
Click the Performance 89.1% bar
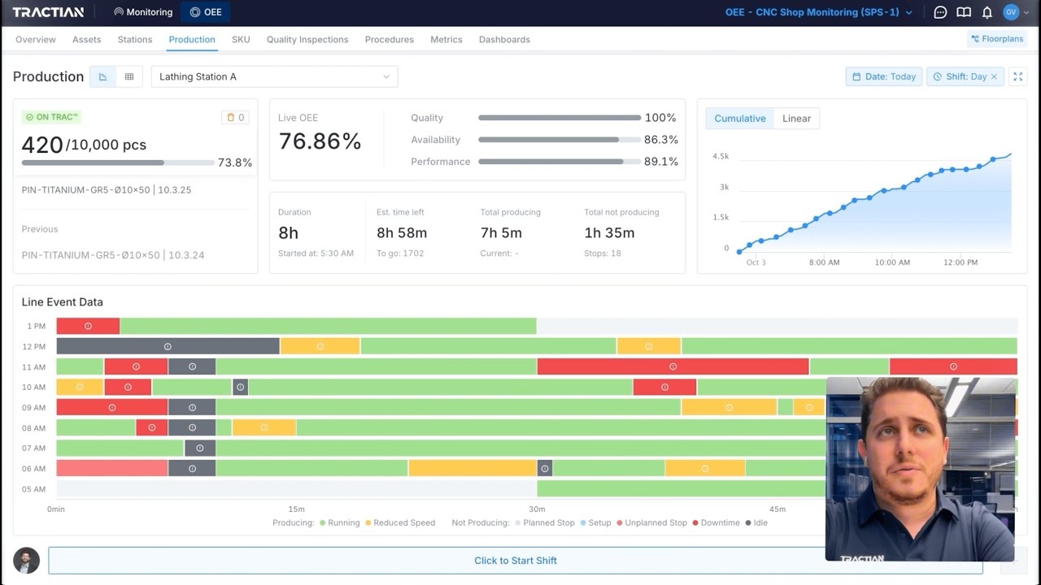(x=560, y=162)
